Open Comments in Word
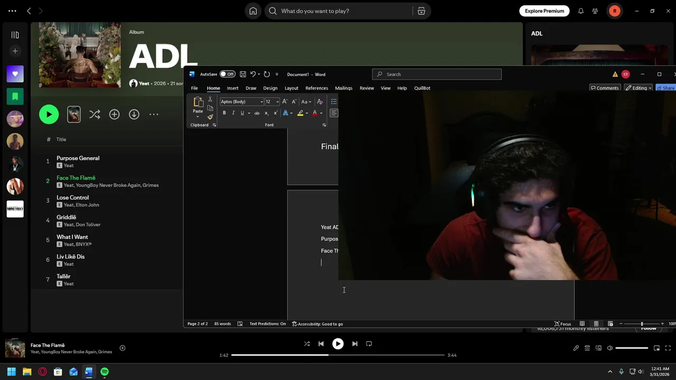The height and width of the screenshot is (380, 676). [x=604, y=88]
